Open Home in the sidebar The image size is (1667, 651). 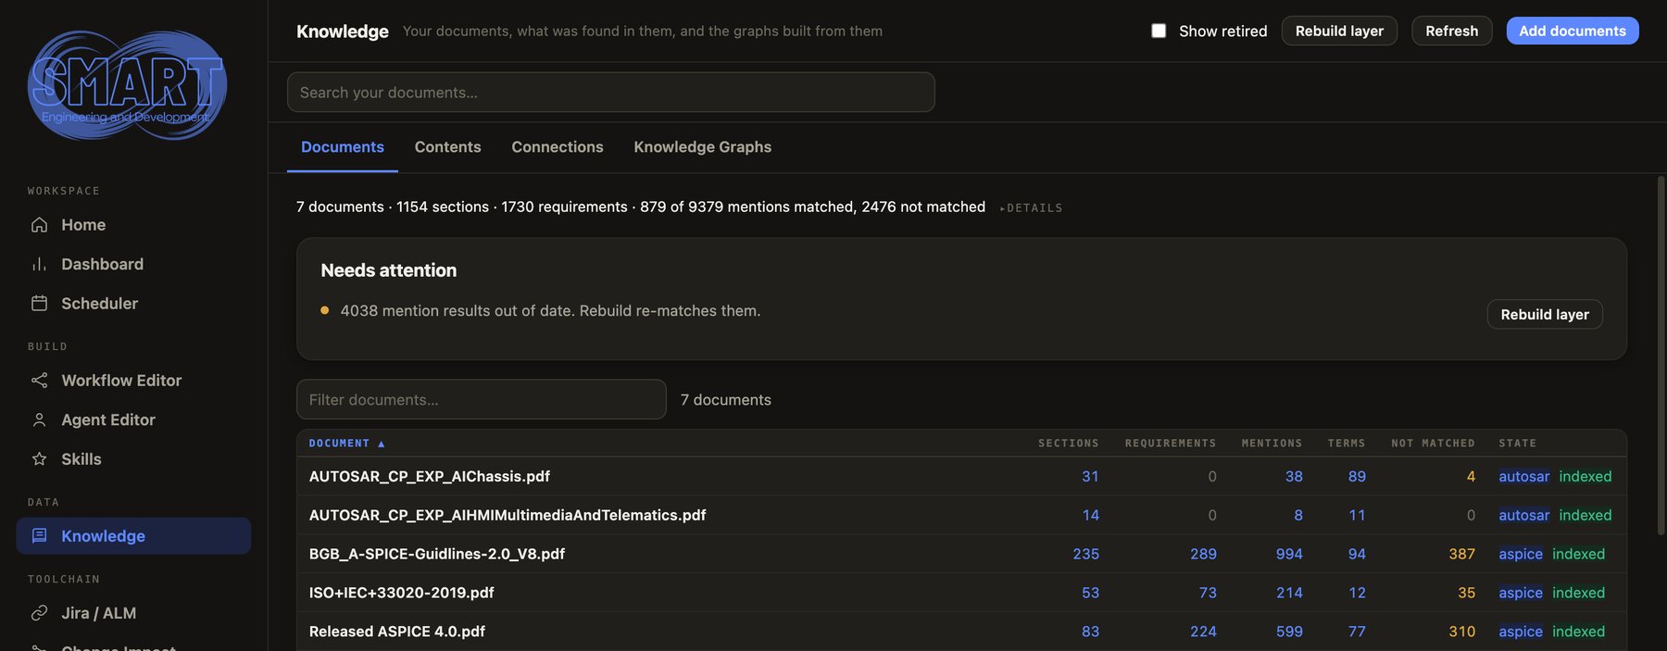pos(133,225)
